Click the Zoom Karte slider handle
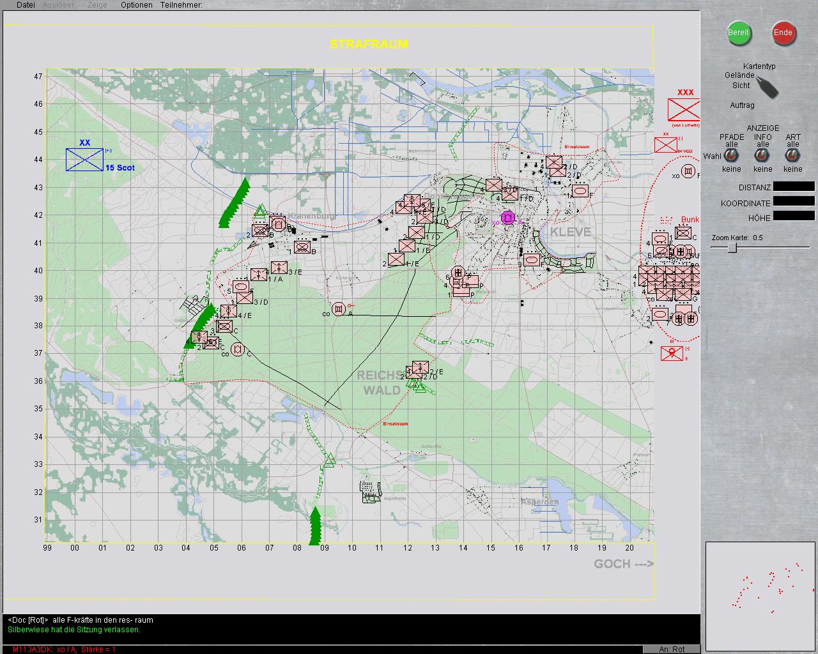 click(732, 248)
